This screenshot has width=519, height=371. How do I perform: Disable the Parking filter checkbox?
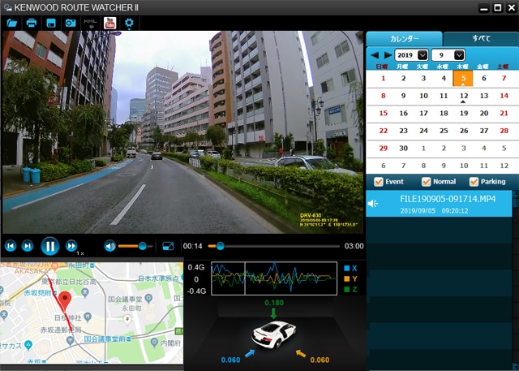pos(474,182)
